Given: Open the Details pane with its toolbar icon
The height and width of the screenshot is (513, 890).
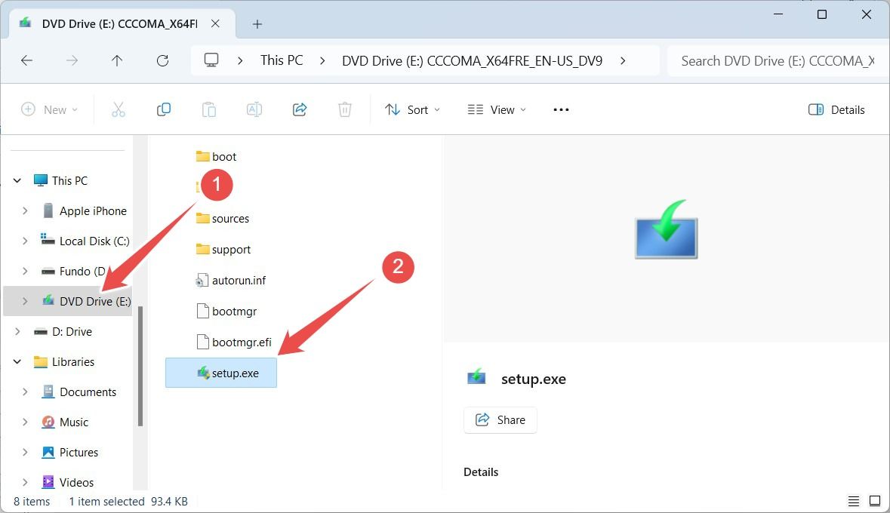Looking at the screenshot, I should pos(836,109).
